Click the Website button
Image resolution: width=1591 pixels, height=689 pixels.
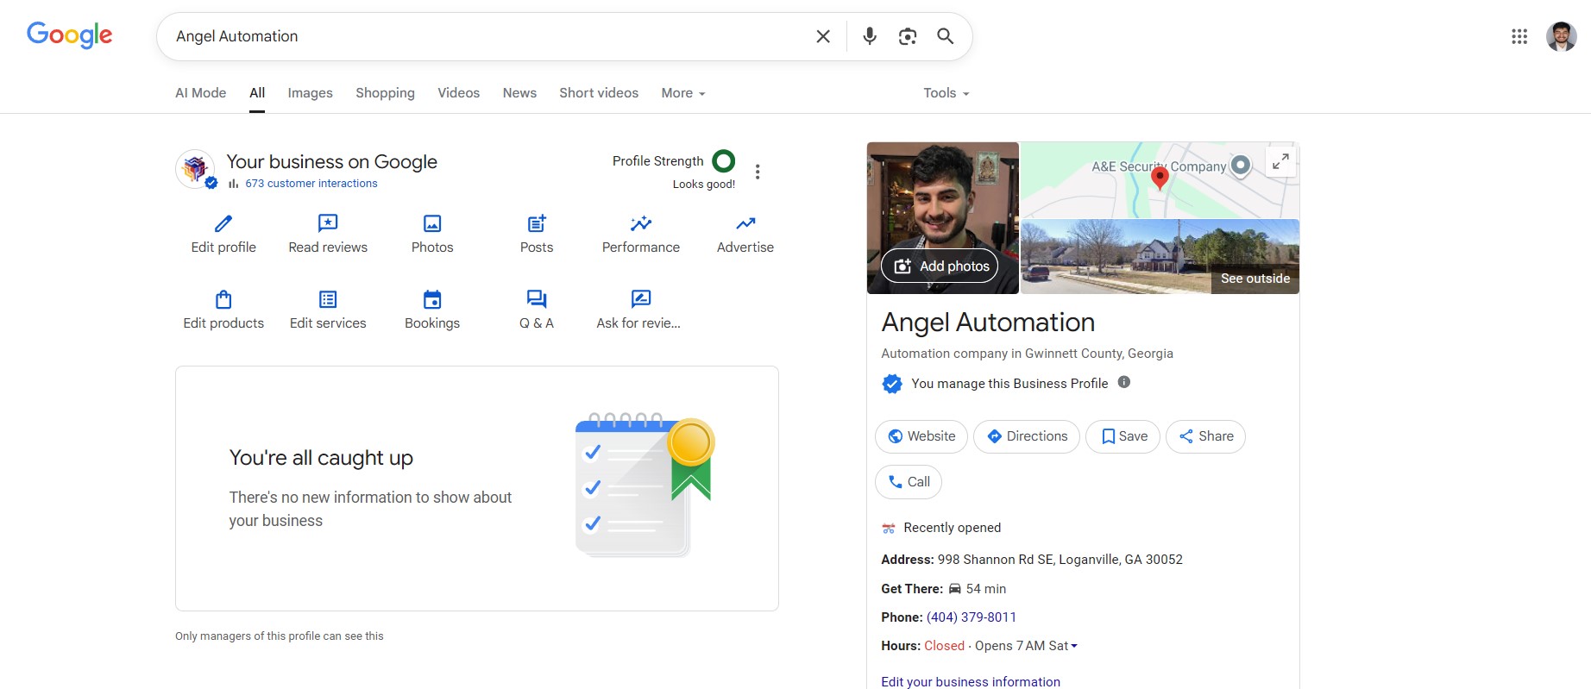tap(921, 436)
